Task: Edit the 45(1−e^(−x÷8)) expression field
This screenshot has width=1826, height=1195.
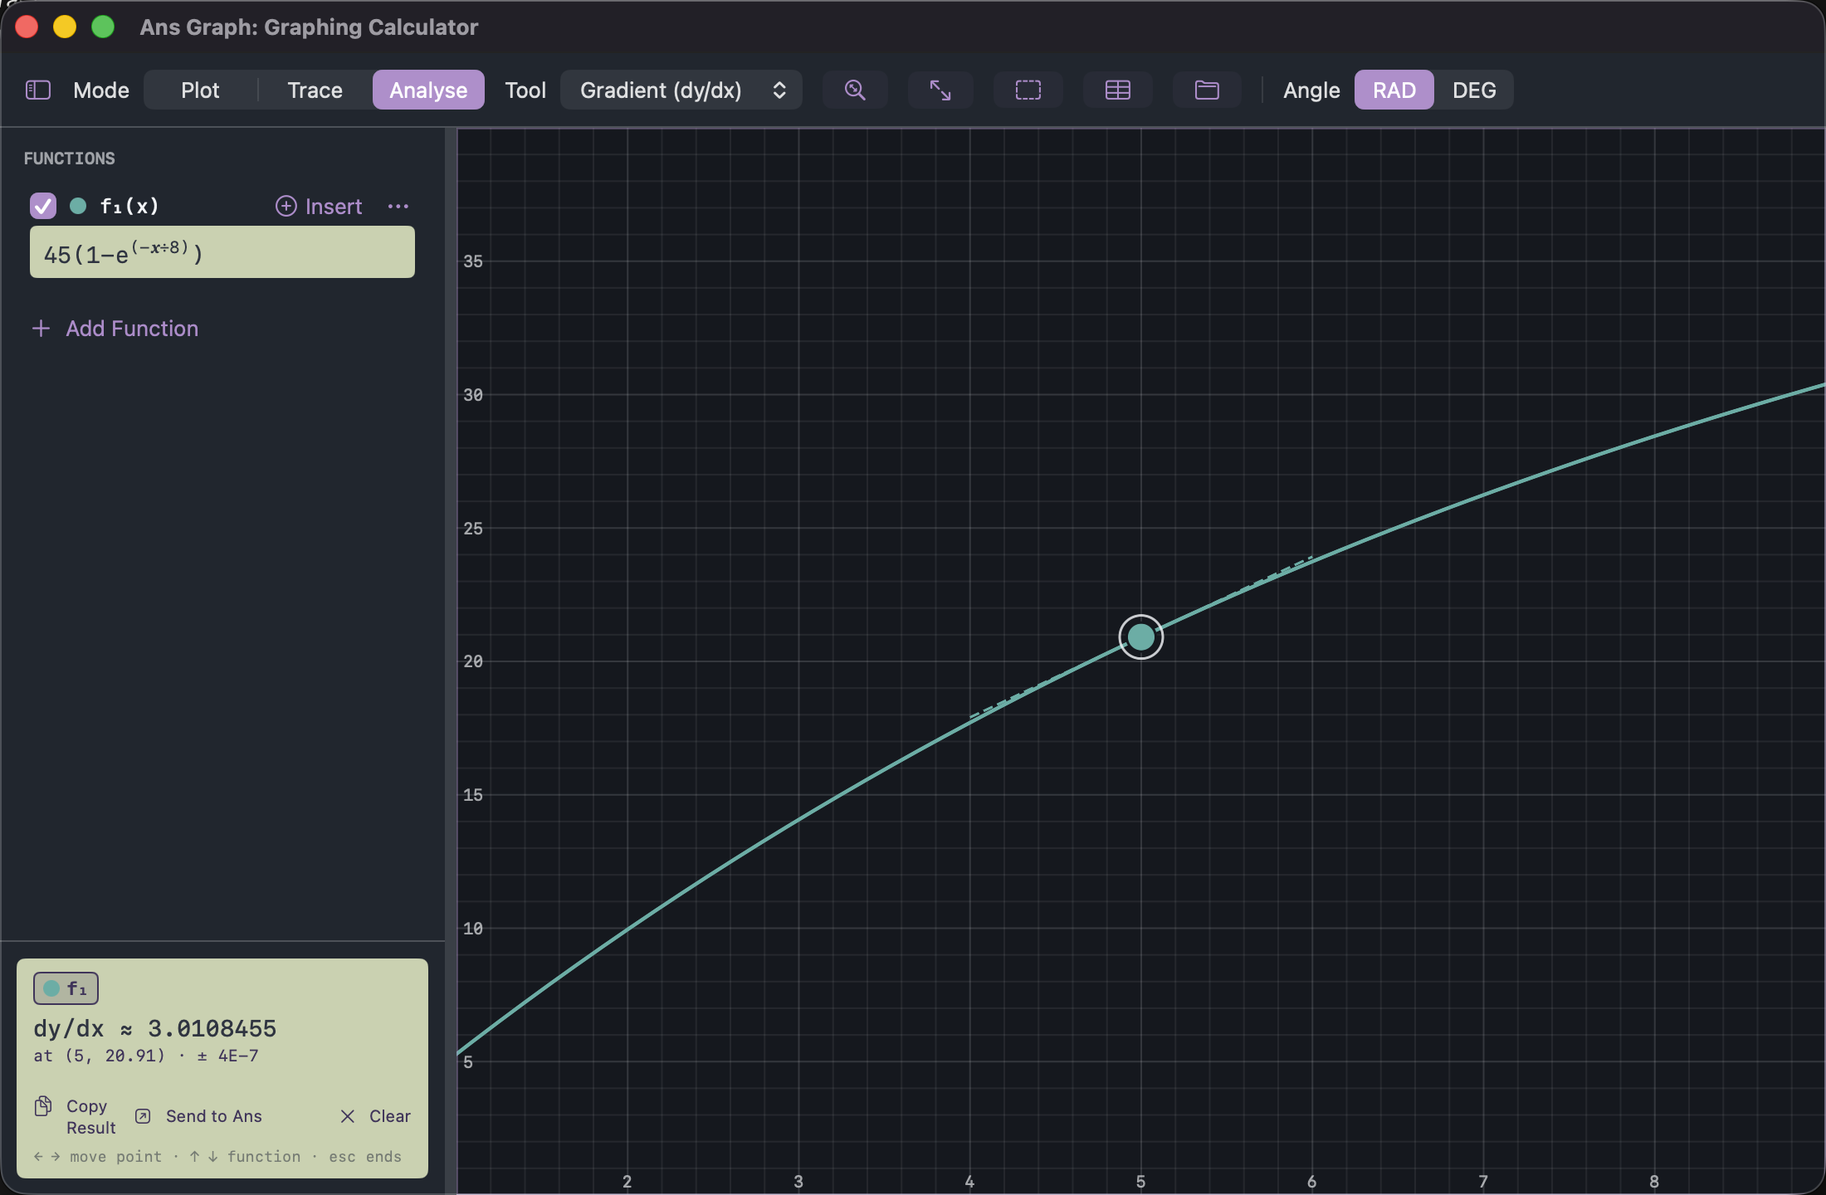Action: (222, 252)
